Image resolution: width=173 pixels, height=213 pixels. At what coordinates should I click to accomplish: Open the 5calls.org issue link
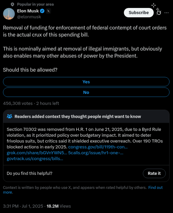tap(96, 153)
